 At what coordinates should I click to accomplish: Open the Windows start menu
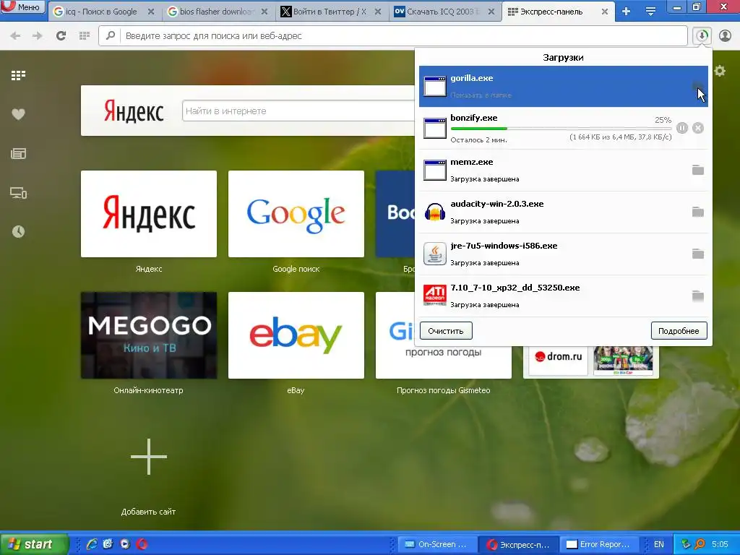click(x=34, y=544)
